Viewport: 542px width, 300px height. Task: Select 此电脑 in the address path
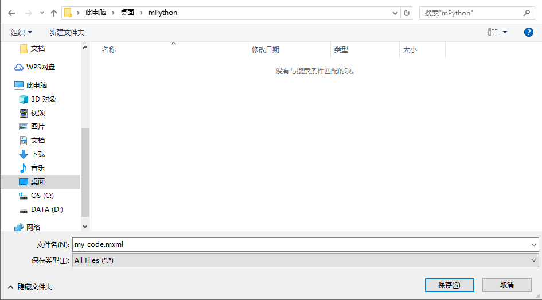coord(96,13)
